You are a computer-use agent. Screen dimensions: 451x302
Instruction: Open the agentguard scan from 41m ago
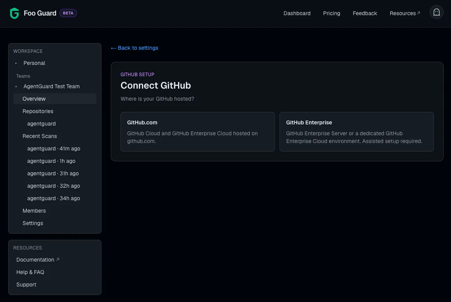pos(54,148)
